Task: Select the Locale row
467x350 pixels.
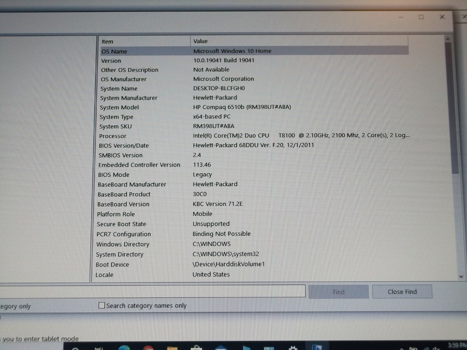Action: (254, 274)
